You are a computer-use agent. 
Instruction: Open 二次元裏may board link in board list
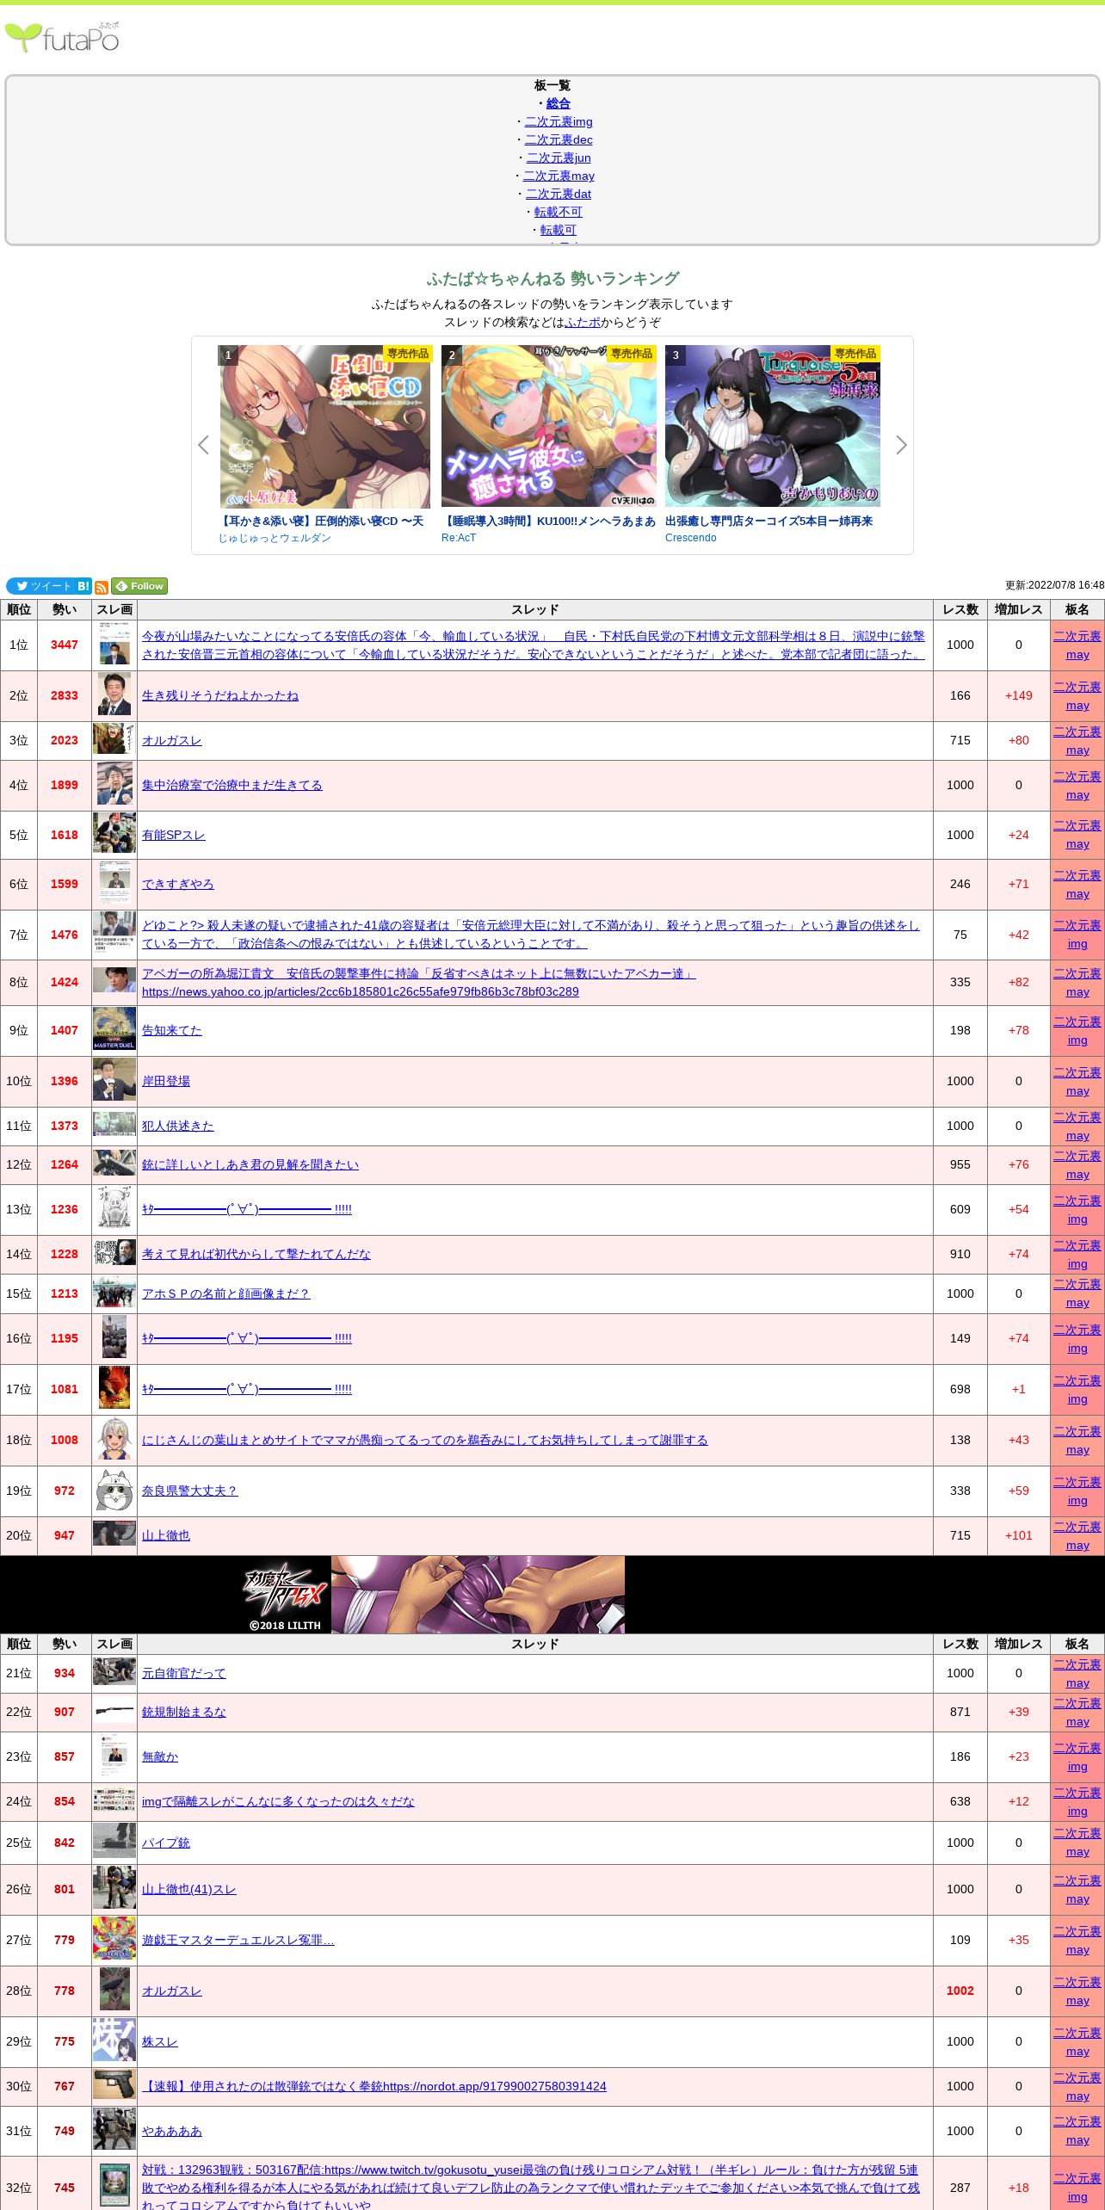pos(559,176)
